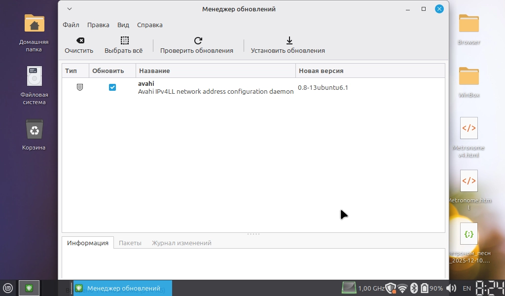Close the Менеджер обновлений window

[x=439, y=9]
